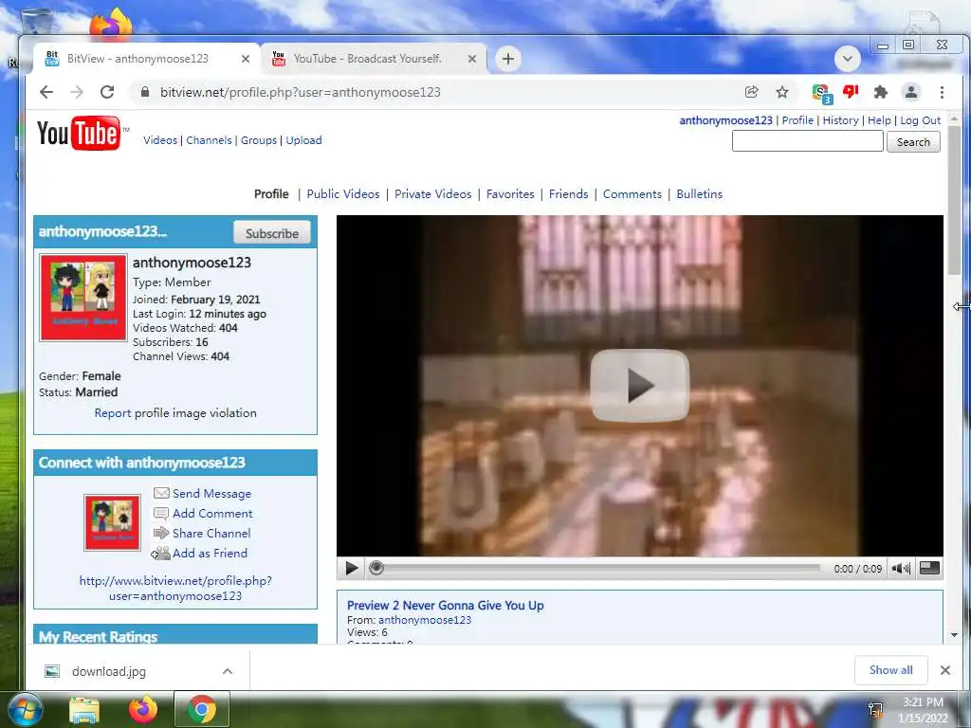971x728 pixels.
Task: Click the middle of the video progress track
Action: (597, 568)
